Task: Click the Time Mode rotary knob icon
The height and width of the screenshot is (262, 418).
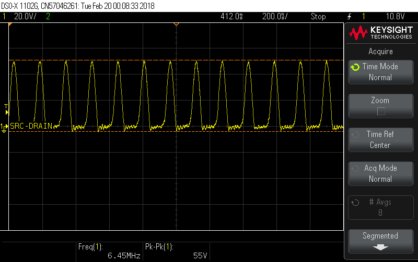Action: [355, 67]
